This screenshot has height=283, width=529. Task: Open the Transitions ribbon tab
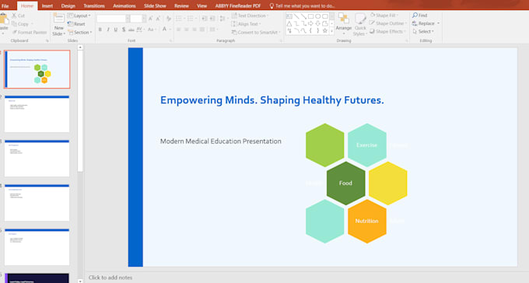click(x=94, y=5)
